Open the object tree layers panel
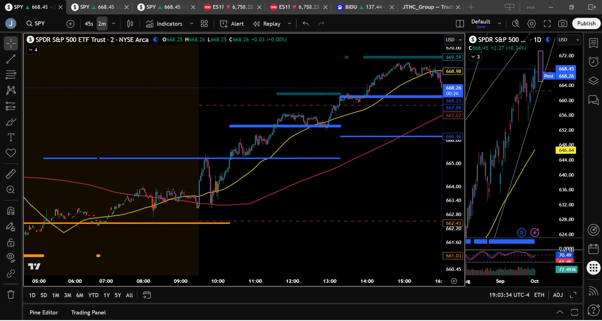The height and width of the screenshot is (321, 602). tap(593, 81)
